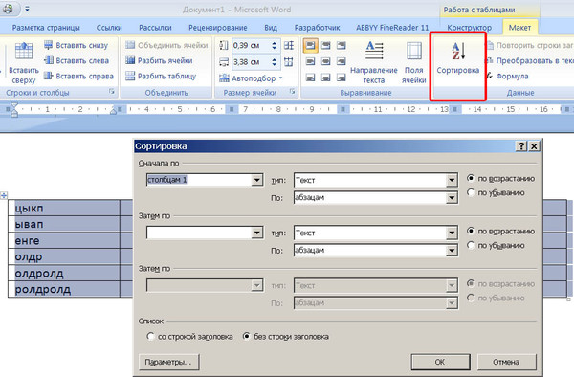This screenshot has width=574, height=377.
Task: Click row height 0,39 см stepper
Action: pyautogui.click(x=275, y=45)
